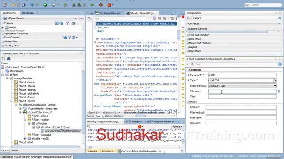
Task: Collapse the Other properties section
Action: [x=188, y=102]
